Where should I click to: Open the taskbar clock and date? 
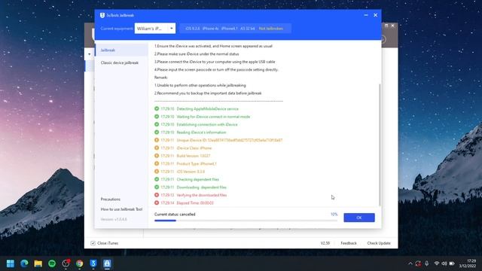click(x=468, y=263)
